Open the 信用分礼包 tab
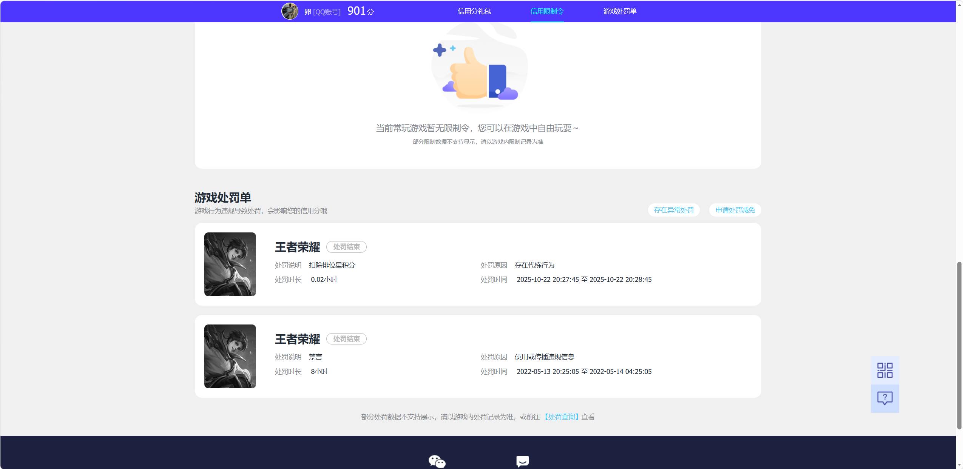 (474, 11)
